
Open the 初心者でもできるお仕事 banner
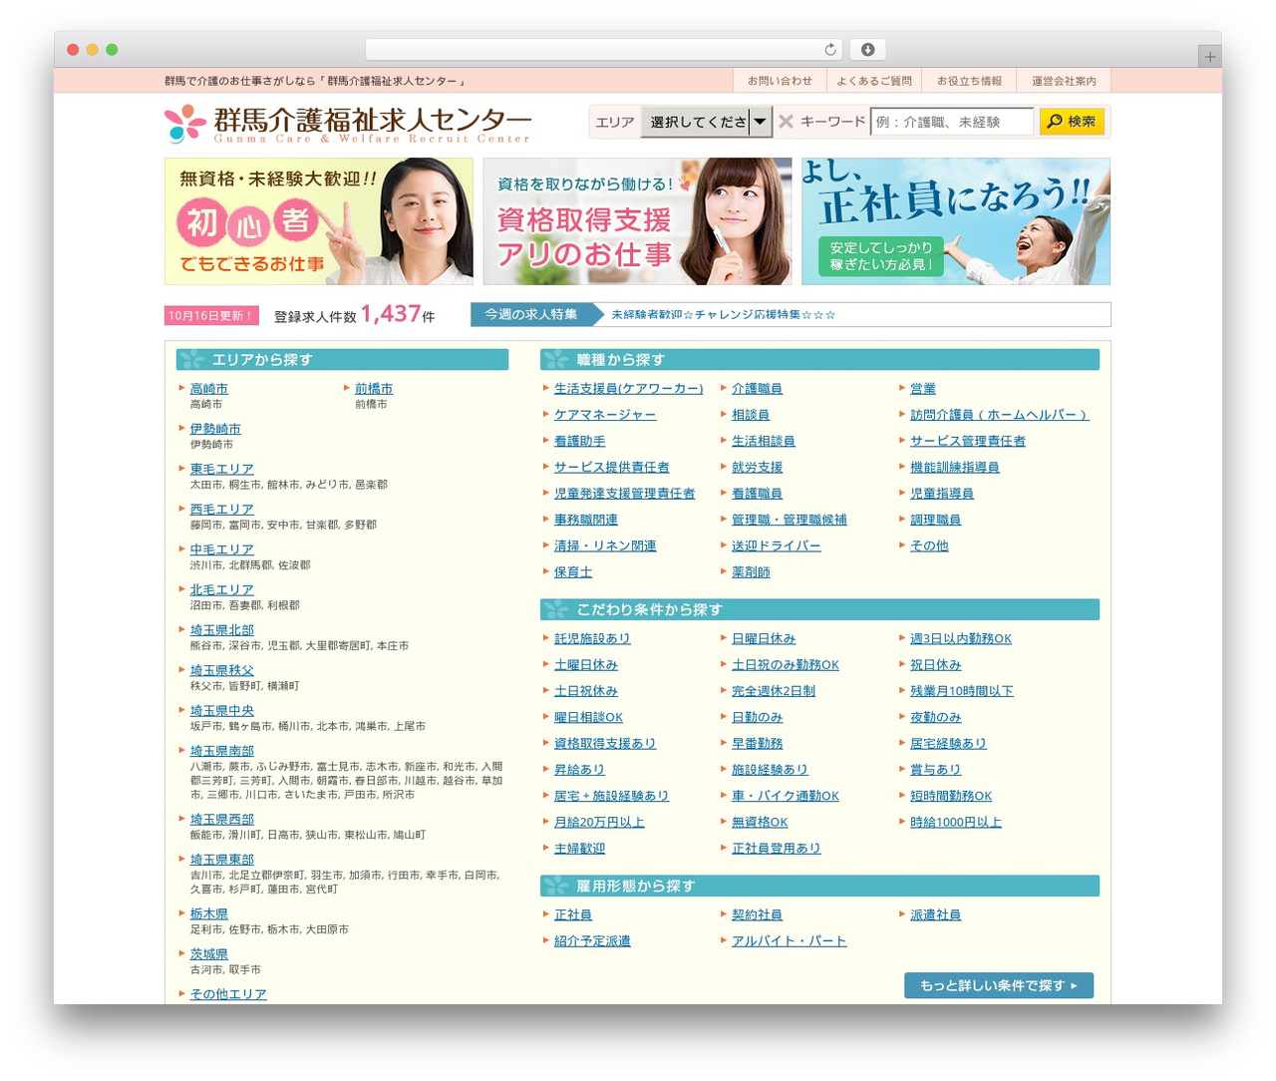(319, 221)
